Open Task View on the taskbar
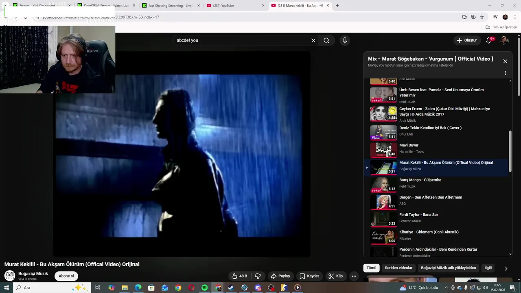Image resolution: width=521 pixels, height=293 pixels. point(98,288)
